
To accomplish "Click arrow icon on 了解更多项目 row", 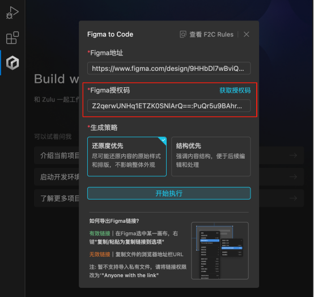I will [293, 198].
